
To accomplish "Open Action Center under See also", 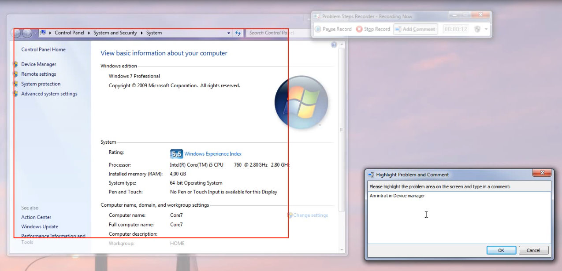I will [x=36, y=217].
